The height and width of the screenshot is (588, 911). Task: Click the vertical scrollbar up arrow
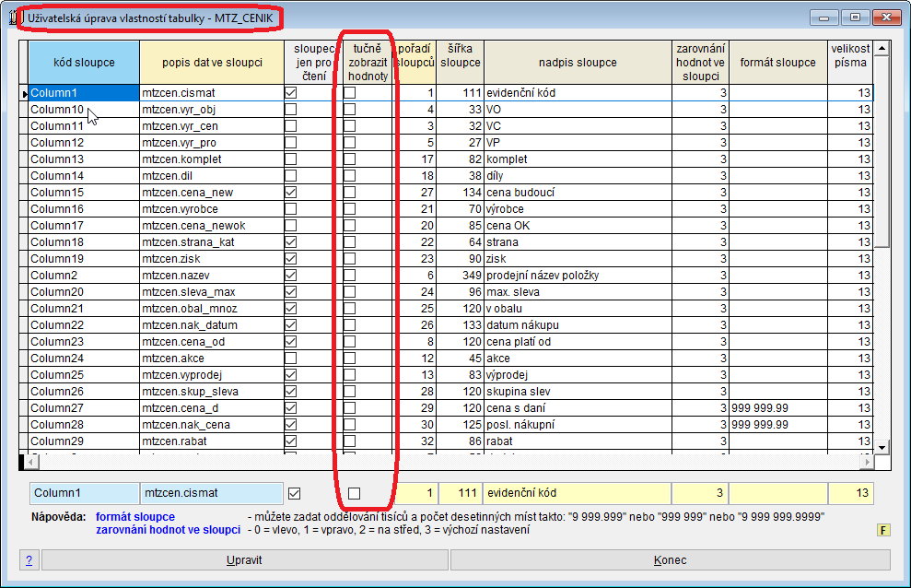(882, 49)
